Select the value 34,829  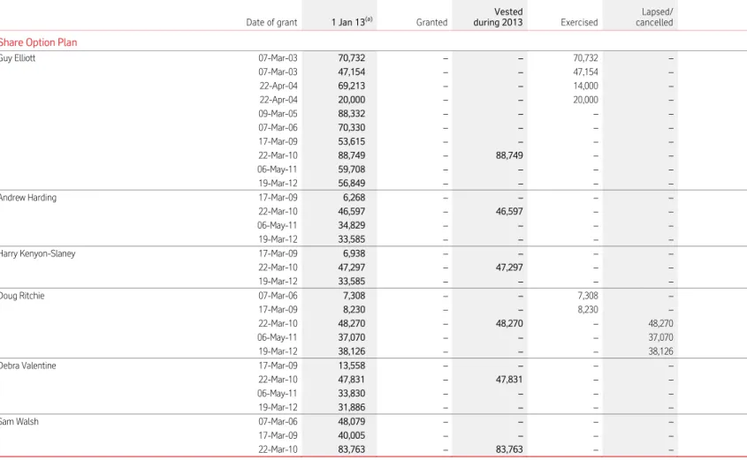(x=352, y=225)
